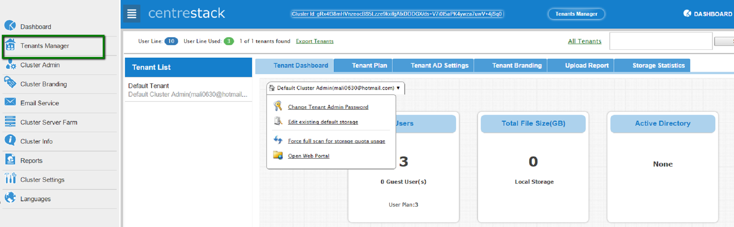734x227 pixels.
Task: Click the edit default storage icon
Action: (x=278, y=121)
